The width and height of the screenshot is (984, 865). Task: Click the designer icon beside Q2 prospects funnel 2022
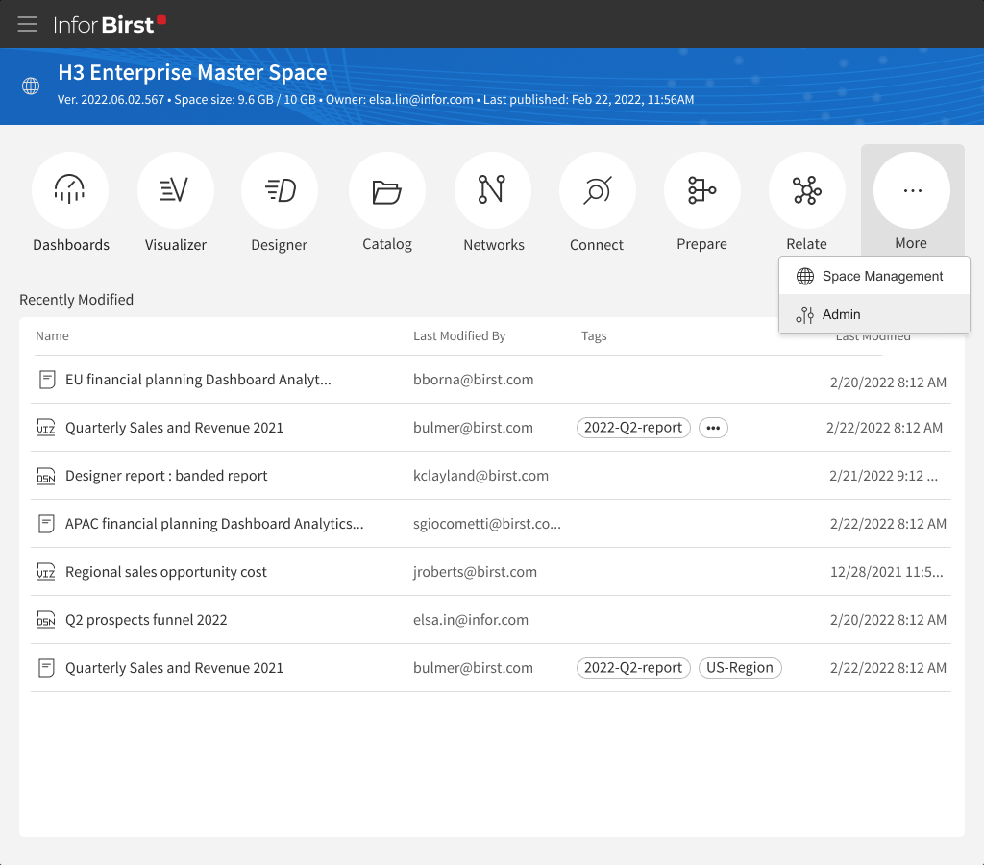pos(46,620)
